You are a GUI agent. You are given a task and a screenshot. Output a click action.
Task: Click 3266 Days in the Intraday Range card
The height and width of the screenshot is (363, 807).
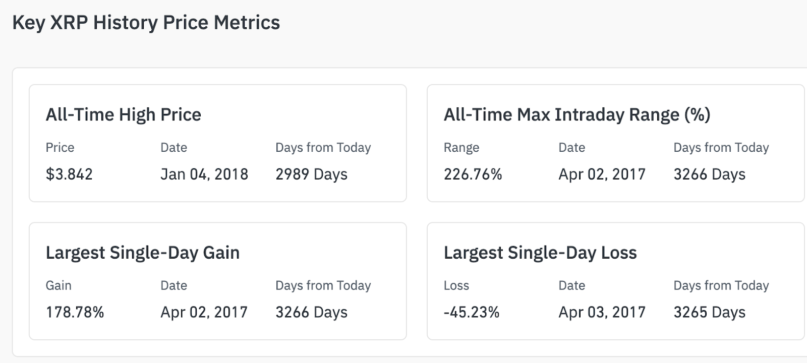(709, 174)
